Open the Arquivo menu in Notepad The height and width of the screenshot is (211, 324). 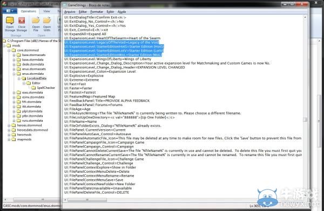click(70, 12)
